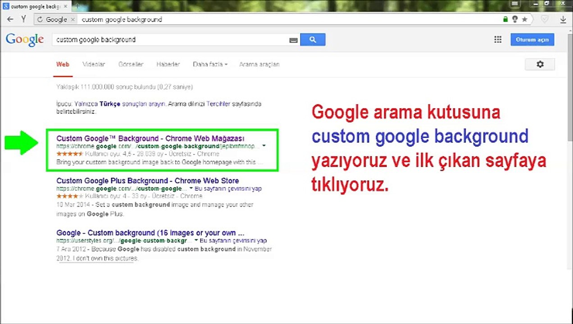Click the green padlock security icon

(505, 19)
